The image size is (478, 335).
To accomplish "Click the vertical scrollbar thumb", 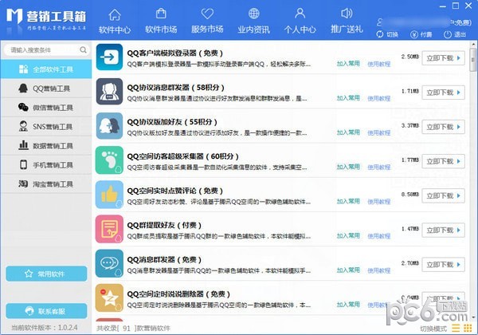I will 472,60.
